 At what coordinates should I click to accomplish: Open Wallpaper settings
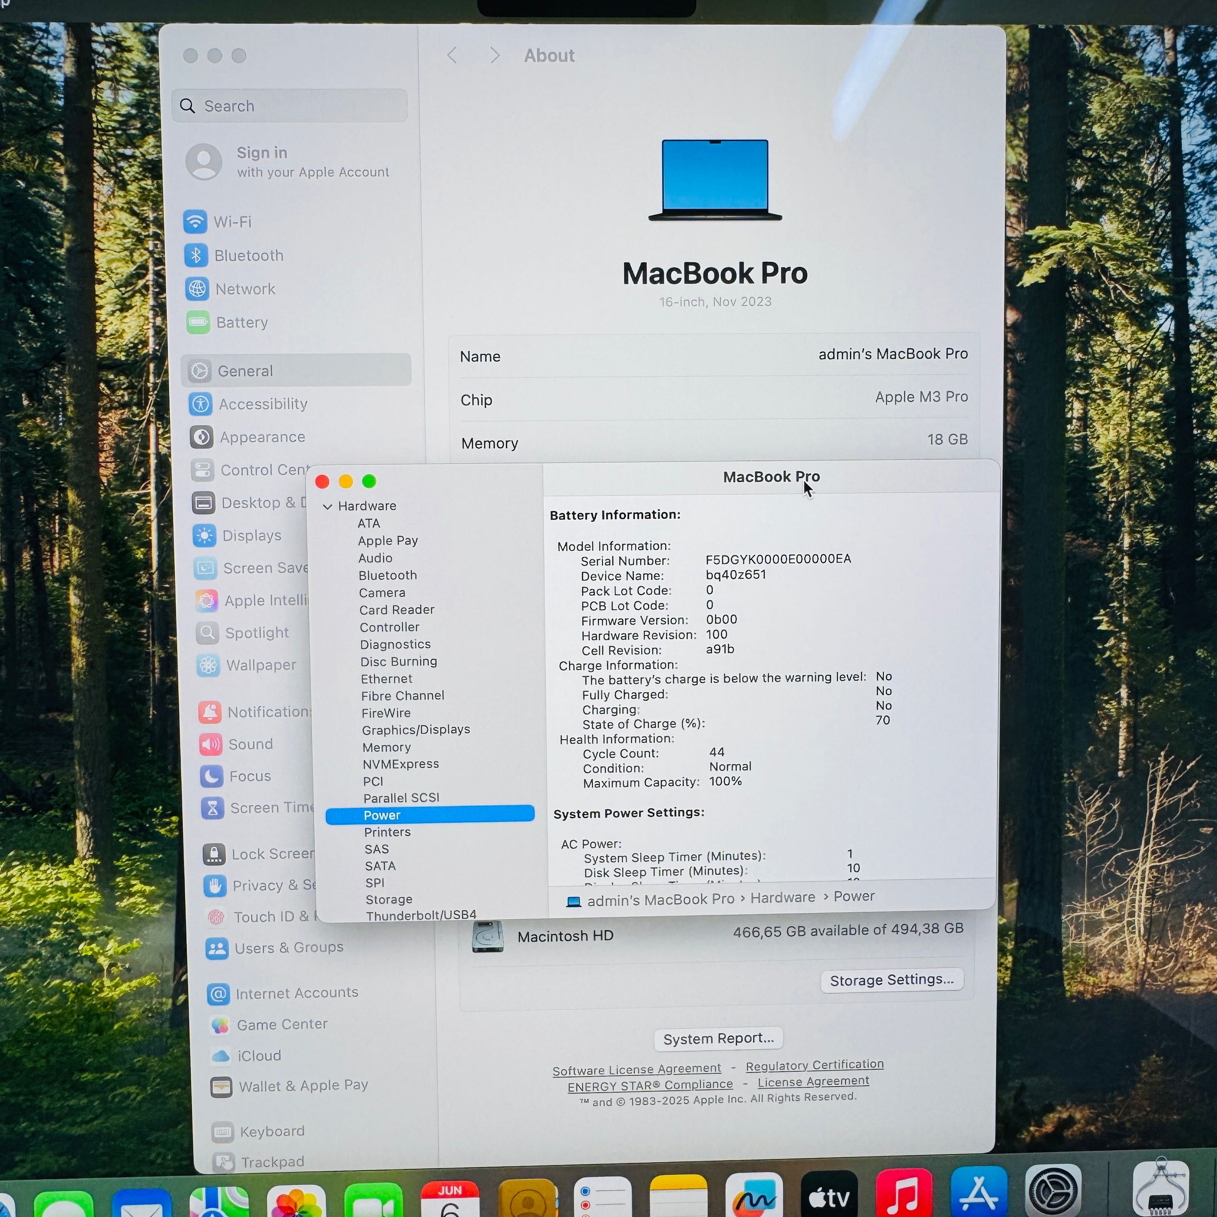[x=246, y=664]
